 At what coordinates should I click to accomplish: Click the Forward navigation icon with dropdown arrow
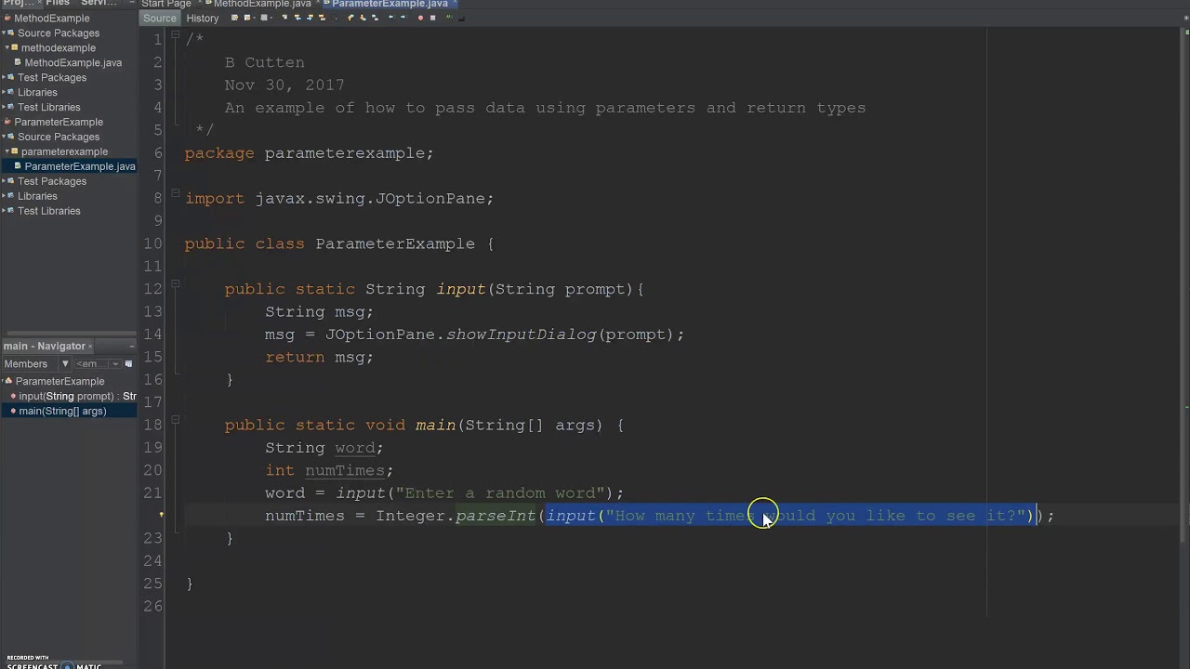[266, 18]
